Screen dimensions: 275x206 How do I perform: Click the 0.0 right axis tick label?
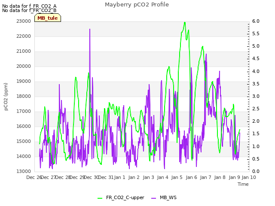(x=256, y=172)
